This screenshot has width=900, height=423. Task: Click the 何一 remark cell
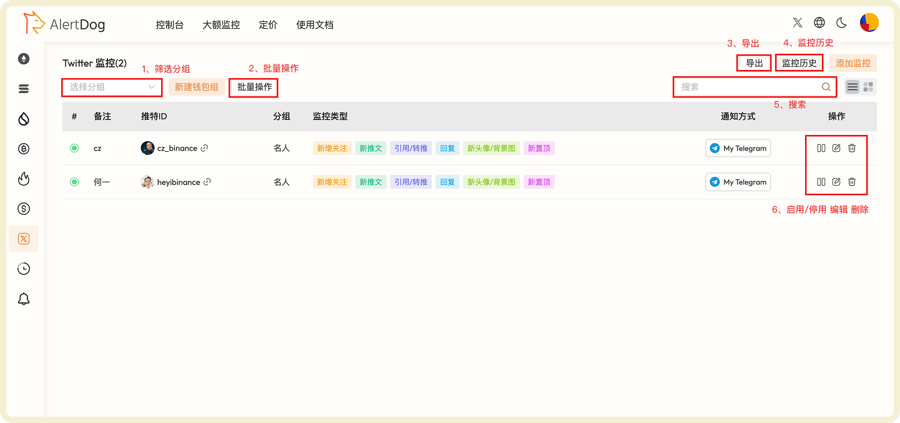[x=102, y=182]
